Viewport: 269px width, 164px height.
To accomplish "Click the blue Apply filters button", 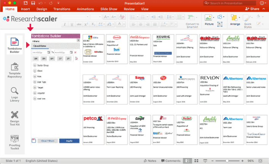I will tap(69, 141).
